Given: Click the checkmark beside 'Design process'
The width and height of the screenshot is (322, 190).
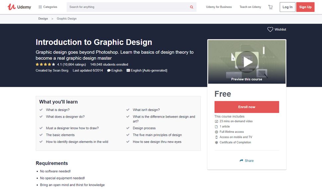Looking at the screenshot, I should pyautogui.click(x=128, y=128).
